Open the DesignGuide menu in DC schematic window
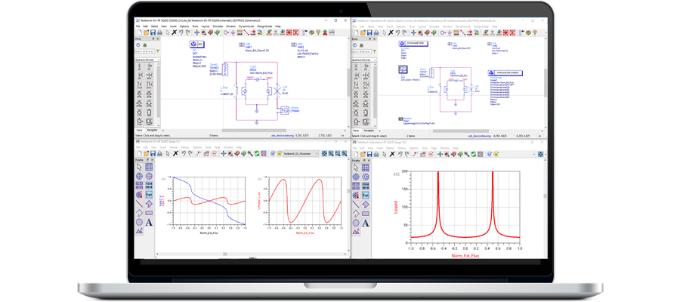This screenshot has width=680, height=302. tap(265, 26)
